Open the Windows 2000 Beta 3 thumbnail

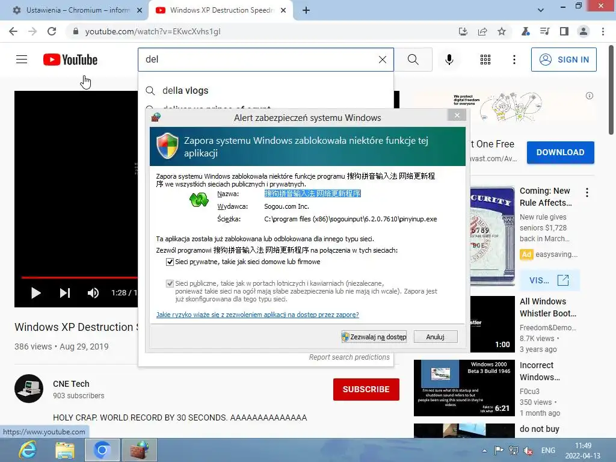point(464,388)
